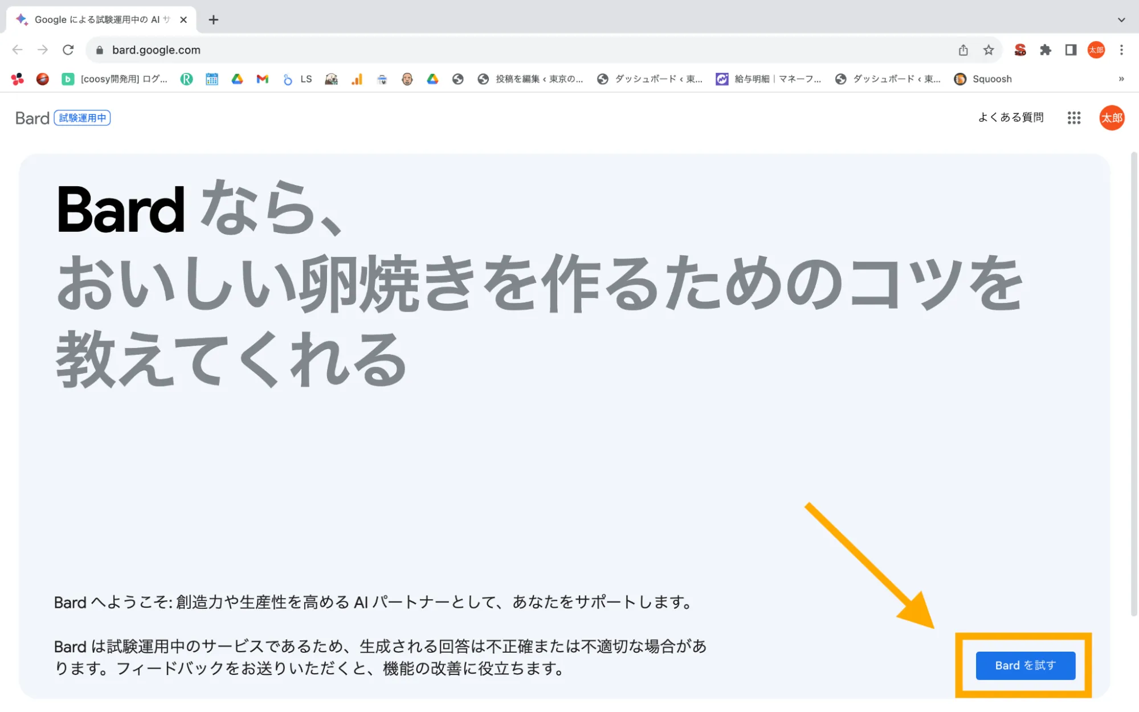
Task: Open the Google Analytics bar-chart bookmark
Action: (x=357, y=79)
